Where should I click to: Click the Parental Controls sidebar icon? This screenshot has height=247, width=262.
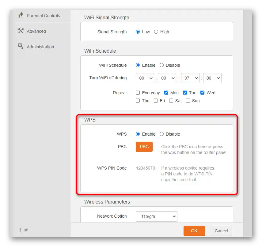[21, 15]
